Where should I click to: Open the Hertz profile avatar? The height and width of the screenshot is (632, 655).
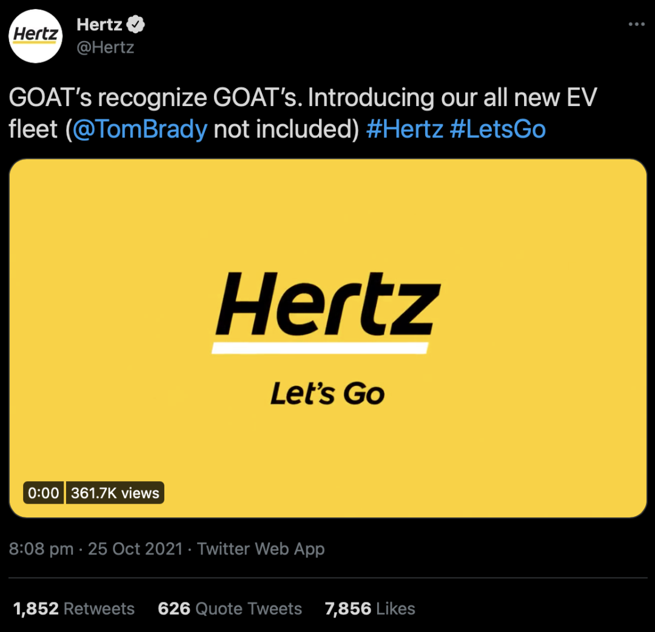coord(36,36)
